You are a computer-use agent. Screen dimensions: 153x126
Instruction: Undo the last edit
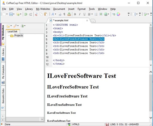point(26,14)
